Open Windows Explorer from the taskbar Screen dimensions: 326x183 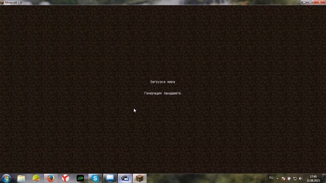coord(21,178)
